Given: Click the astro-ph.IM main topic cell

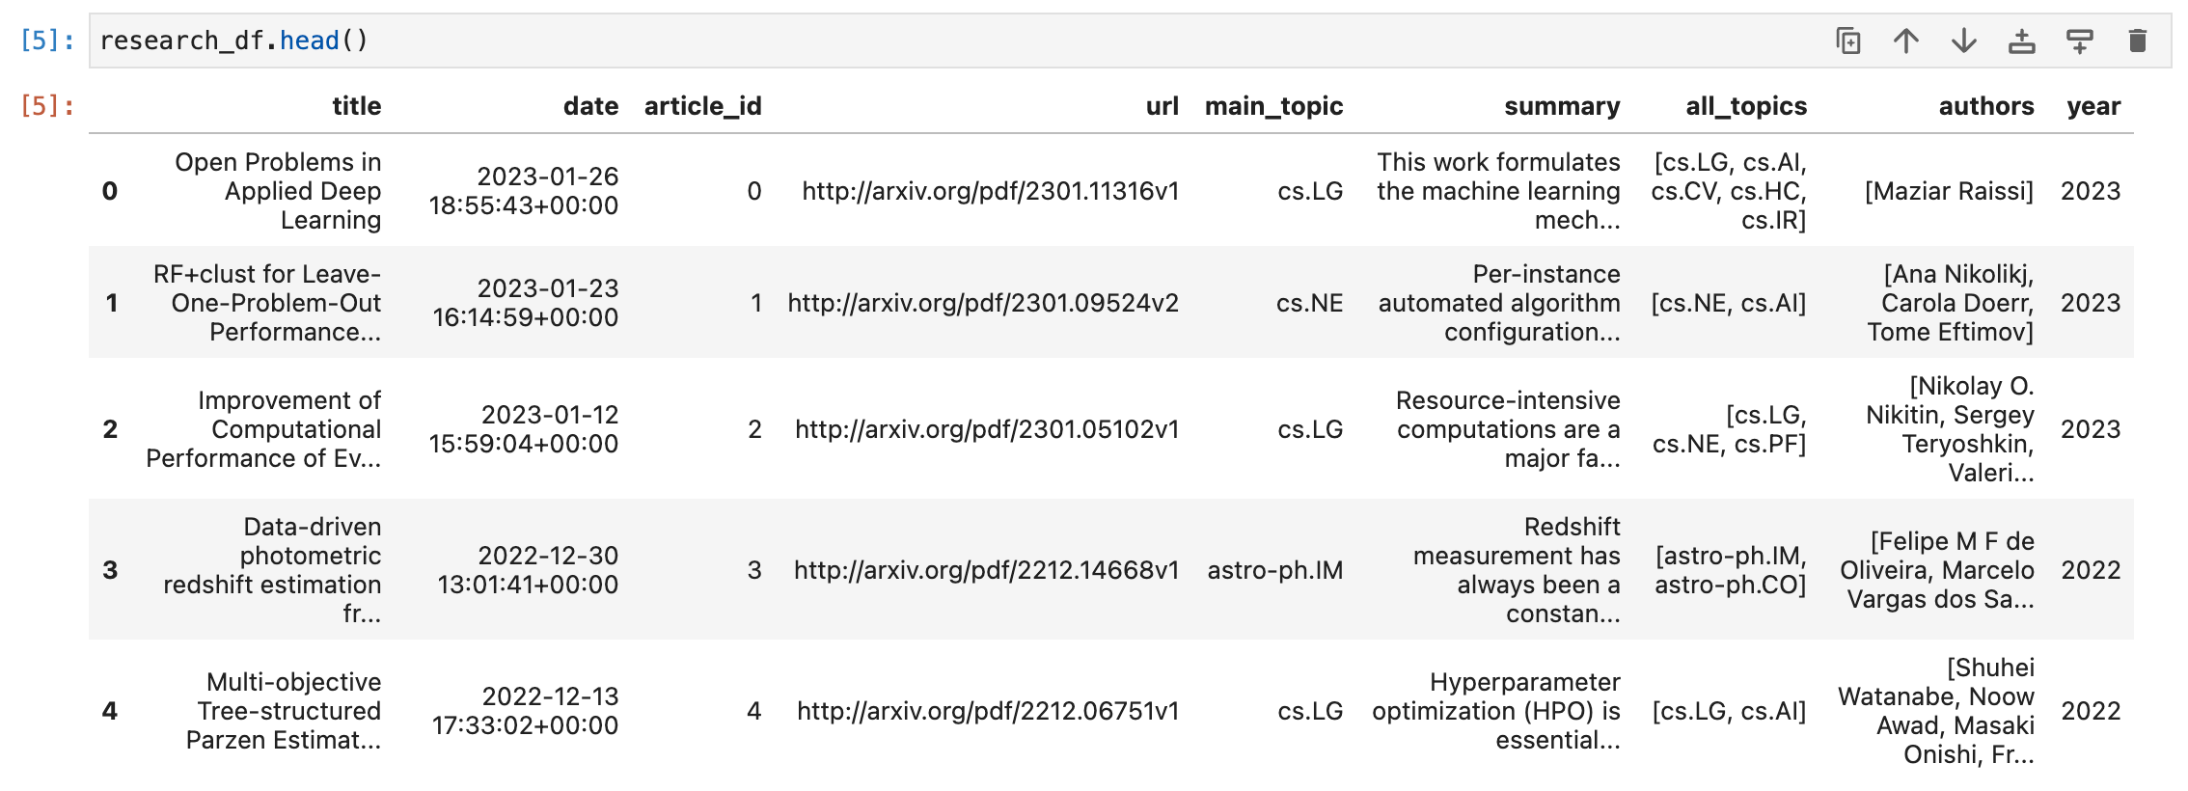Looking at the screenshot, I should [1274, 570].
